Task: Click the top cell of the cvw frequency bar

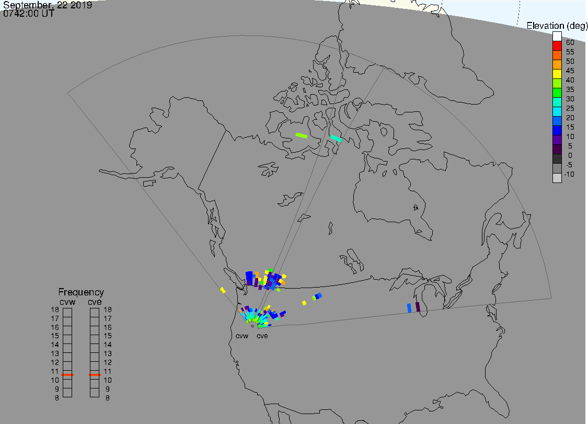Action: point(67,313)
